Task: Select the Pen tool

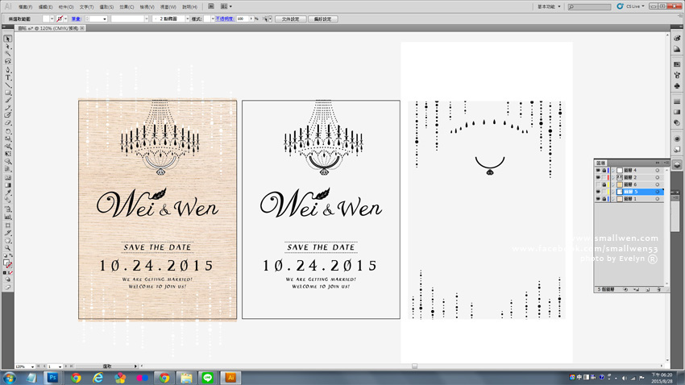Action: click(8, 69)
